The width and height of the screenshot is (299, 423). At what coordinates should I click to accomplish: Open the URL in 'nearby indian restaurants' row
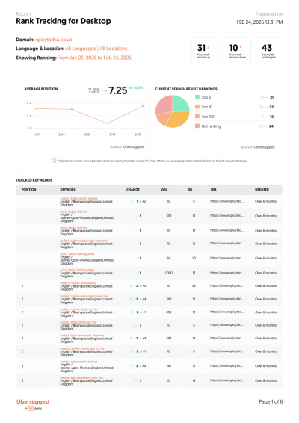pyautogui.click(x=226, y=285)
